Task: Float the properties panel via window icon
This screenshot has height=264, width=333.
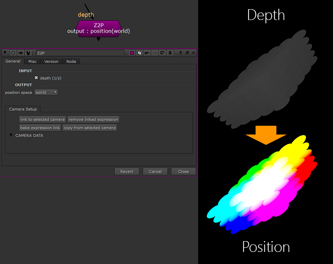Action: [187, 52]
